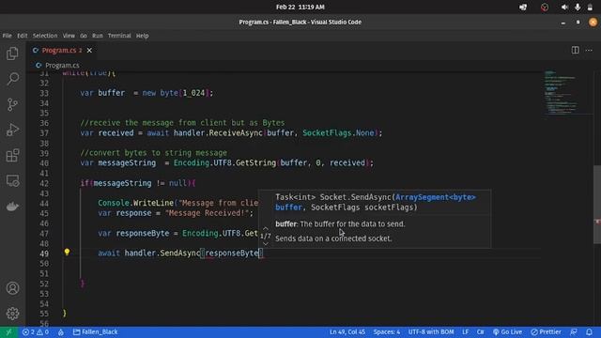This screenshot has height=338, width=601.
Task: Click the system clock Feb 22 11:19 AM
Action: click(300, 7)
